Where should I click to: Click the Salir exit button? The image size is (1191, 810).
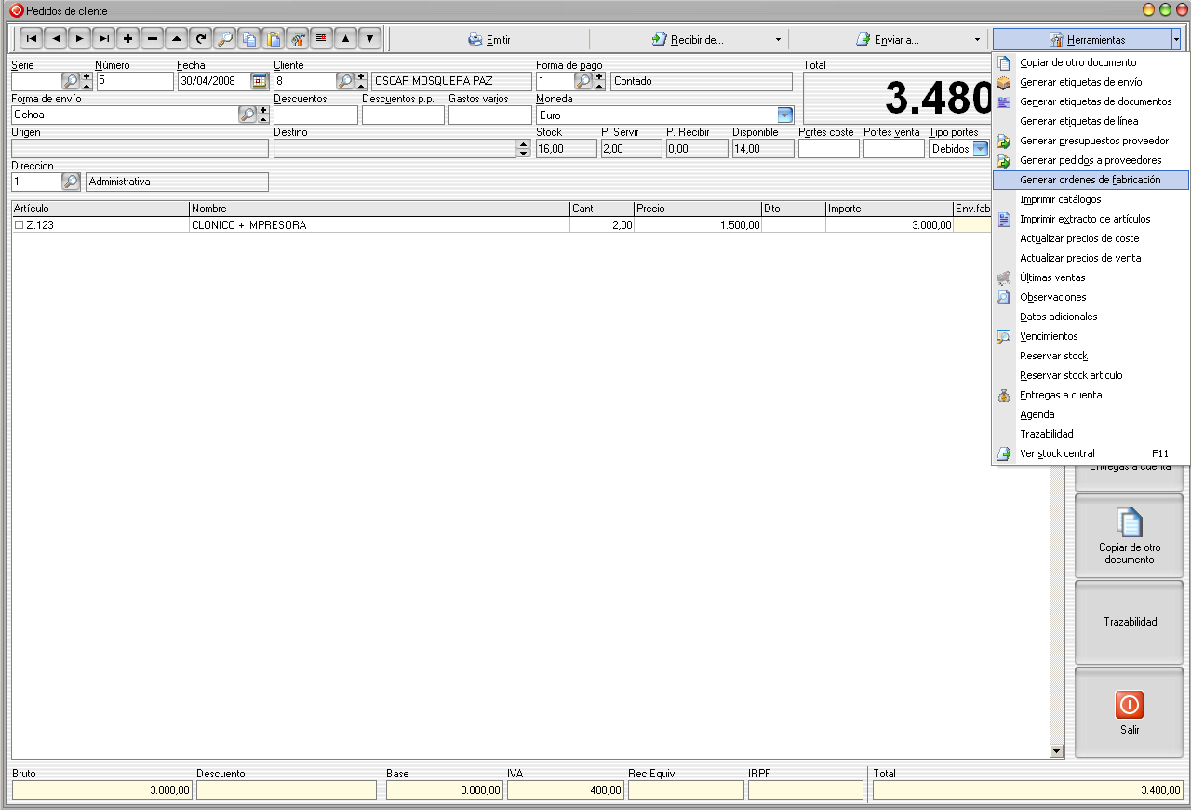click(1129, 712)
